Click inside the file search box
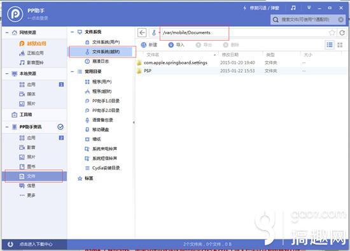Image resolution: width=350 pixels, height=251 pixels. (308, 20)
